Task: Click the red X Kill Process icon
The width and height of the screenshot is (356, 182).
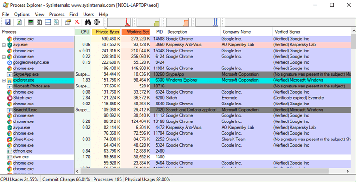Action: coord(77,22)
